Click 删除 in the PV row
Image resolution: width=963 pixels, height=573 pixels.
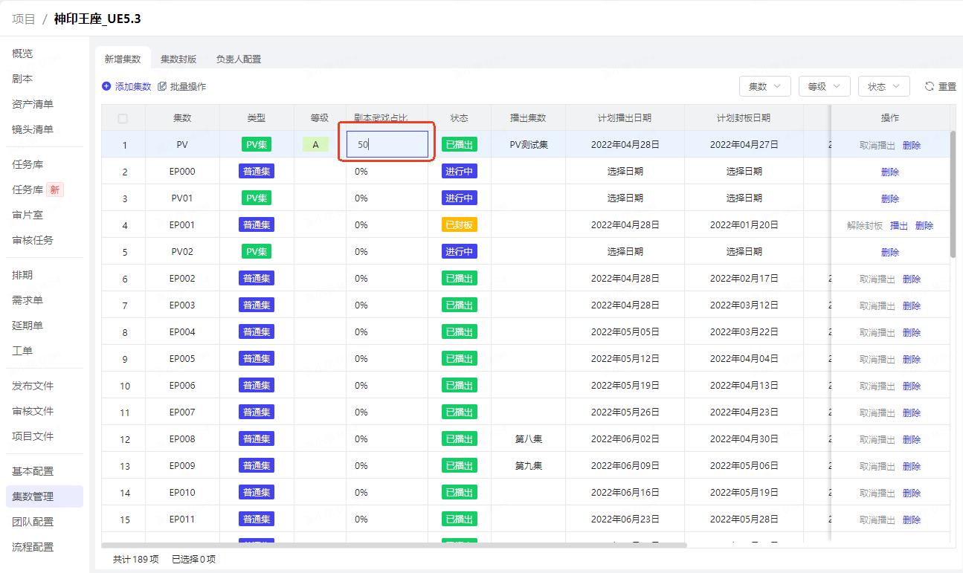click(x=912, y=145)
